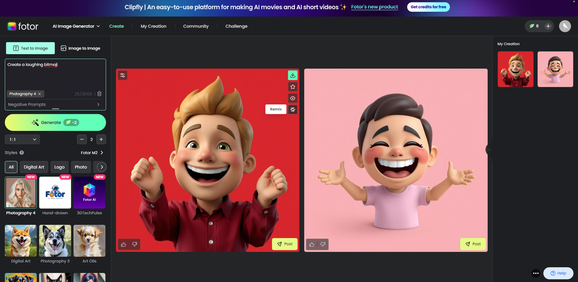Choose the 3DTechPulse style thumbnail
The height and width of the screenshot is (282, 578).
(89, 193)
